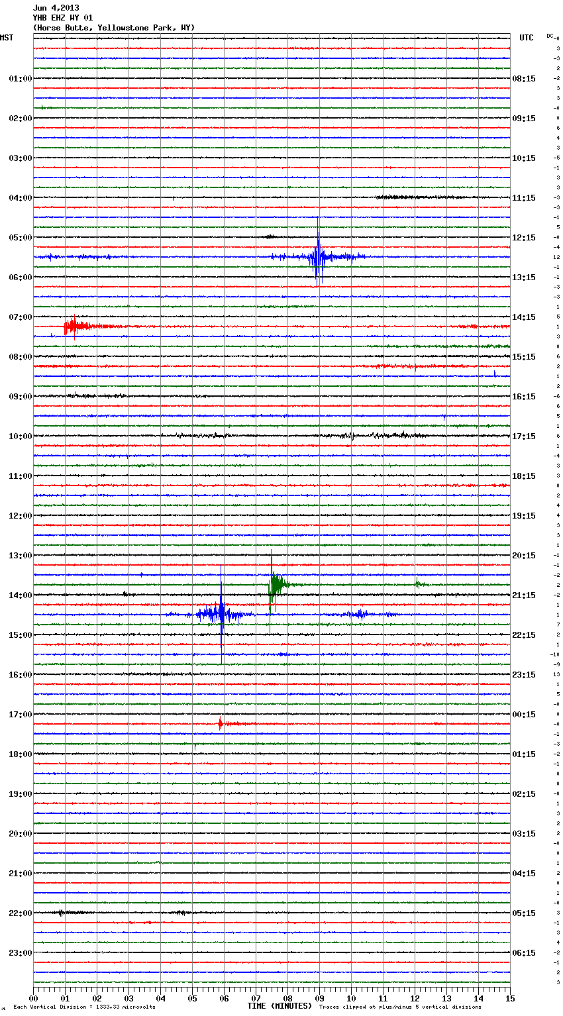Click the 21:15 UTC row label
563x1016 pixels.
coord(524,595)
